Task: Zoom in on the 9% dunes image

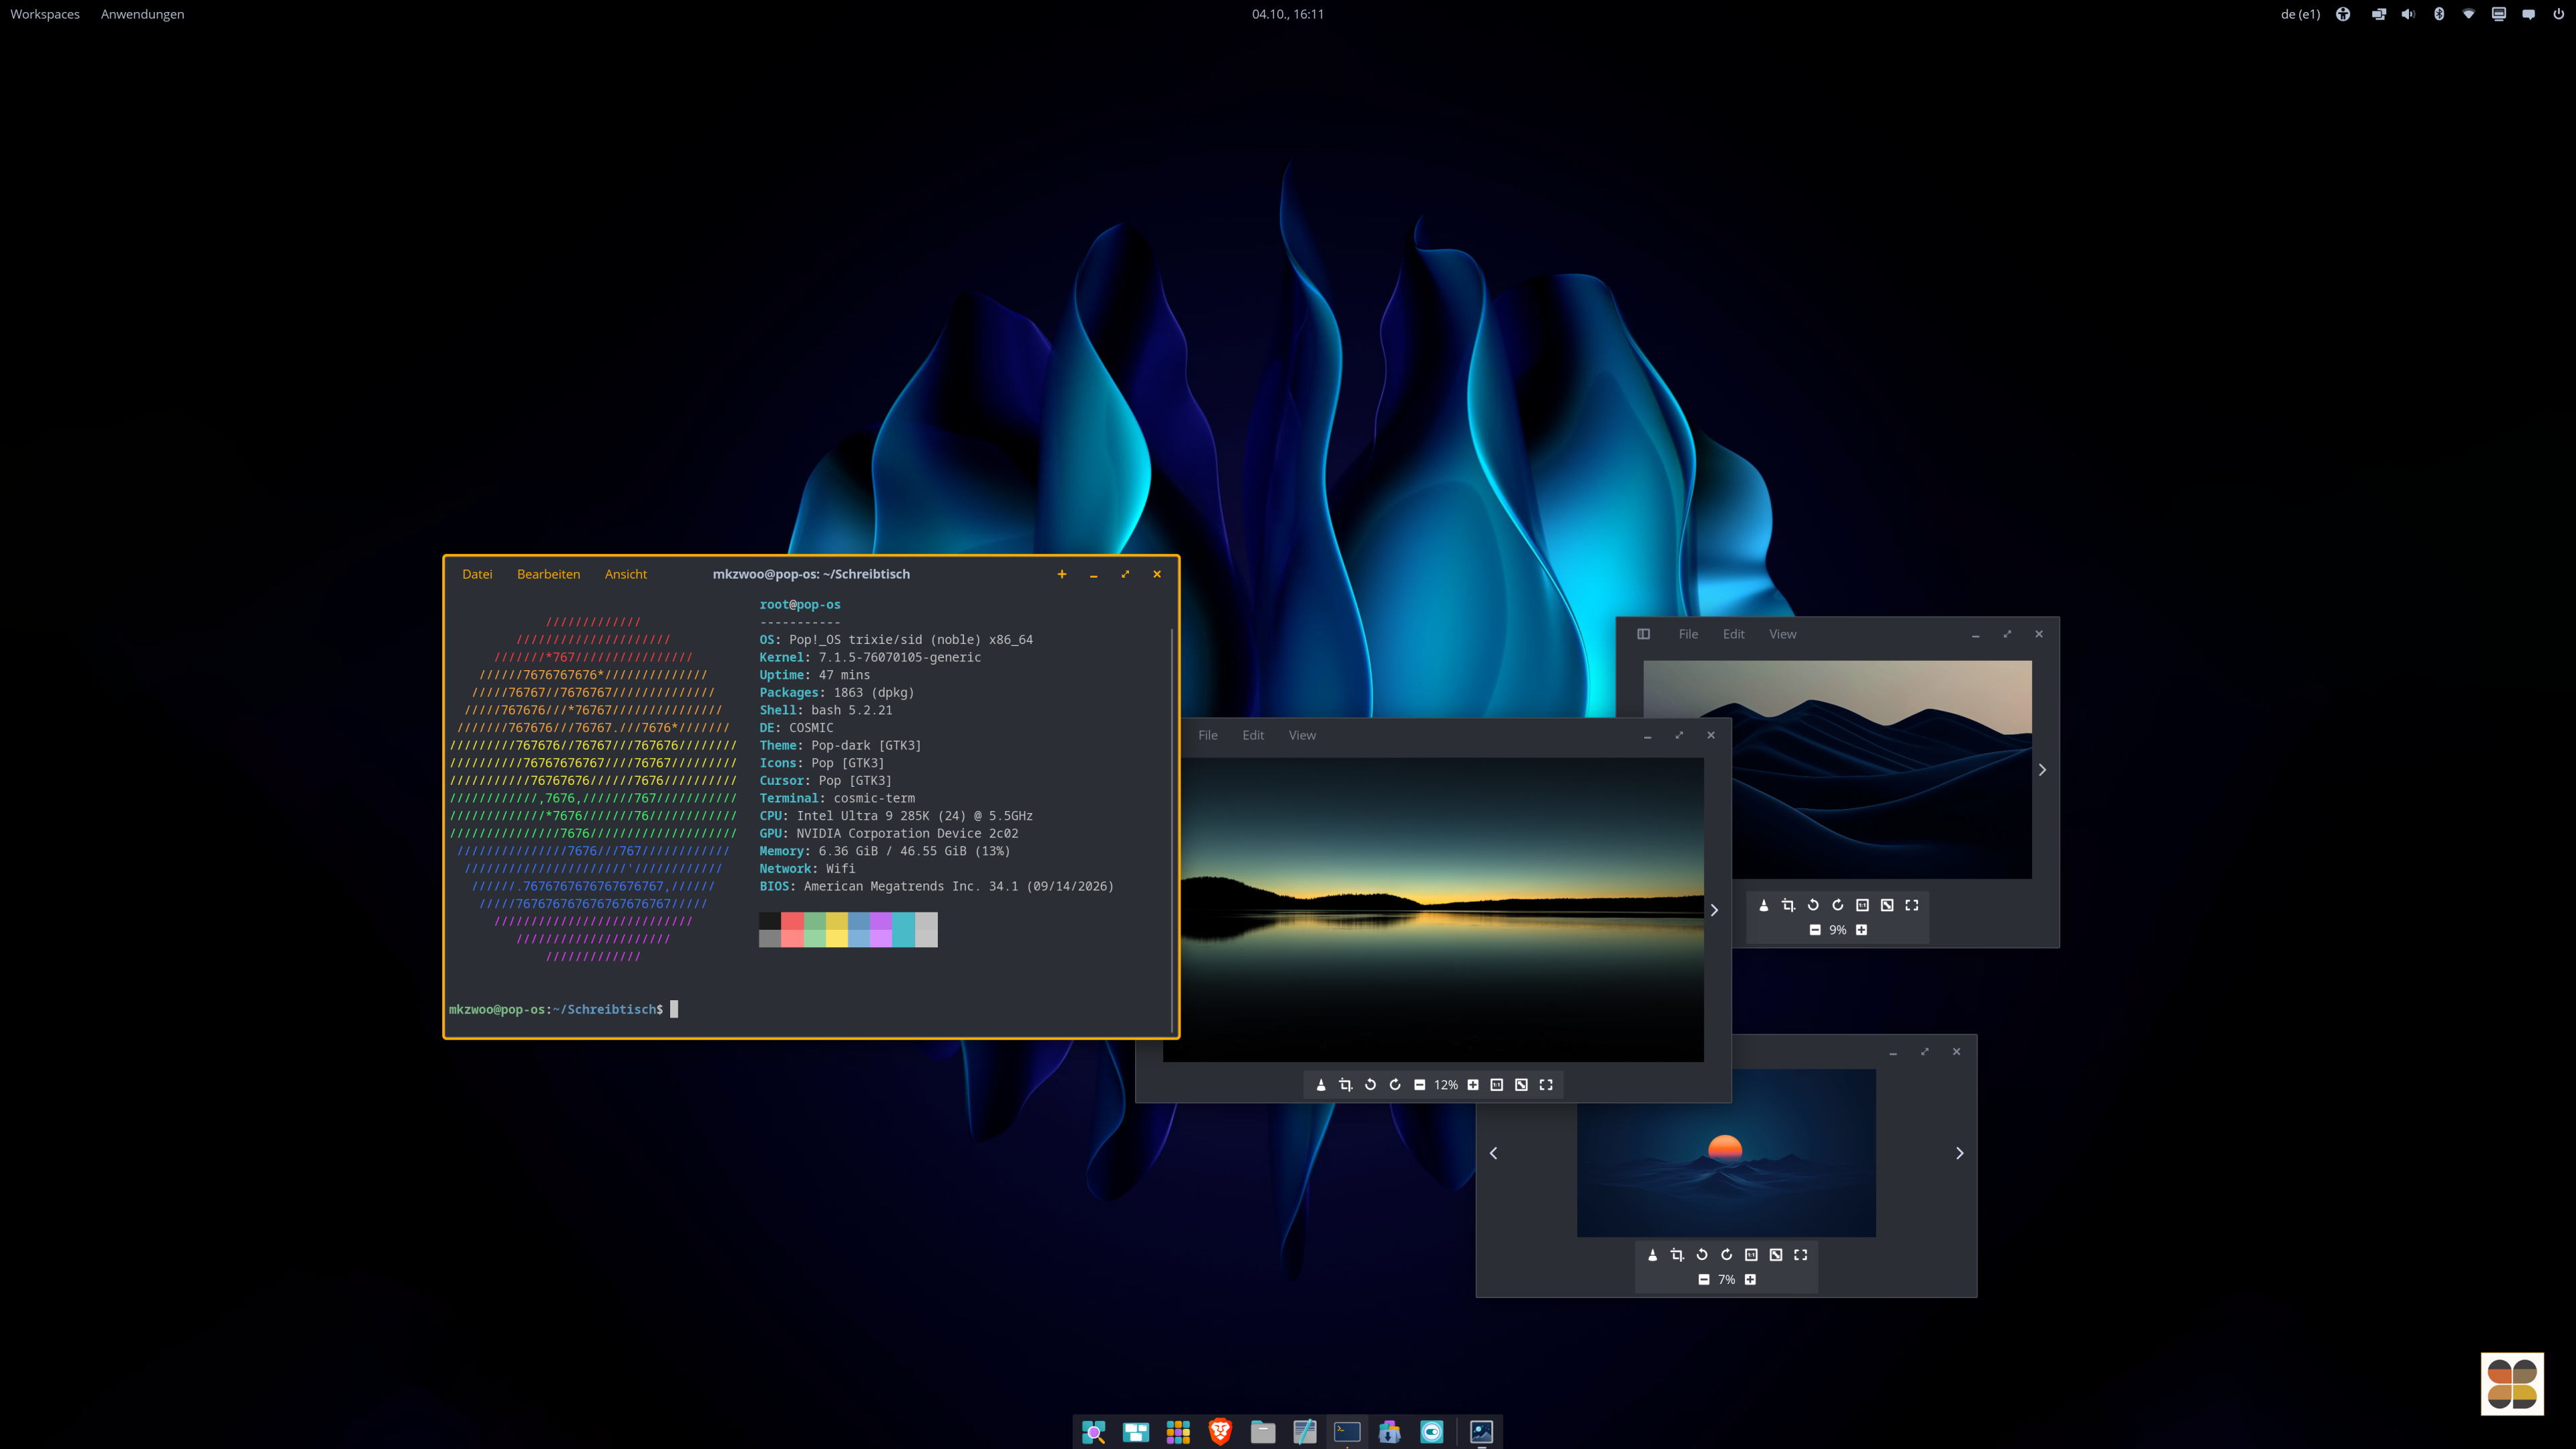Action: 1861,930
